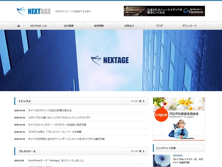Open topic about ヘッダーコンテンツを3タイプから選択可能
Viewport: 222px width, 167px height.
(66, 139)
